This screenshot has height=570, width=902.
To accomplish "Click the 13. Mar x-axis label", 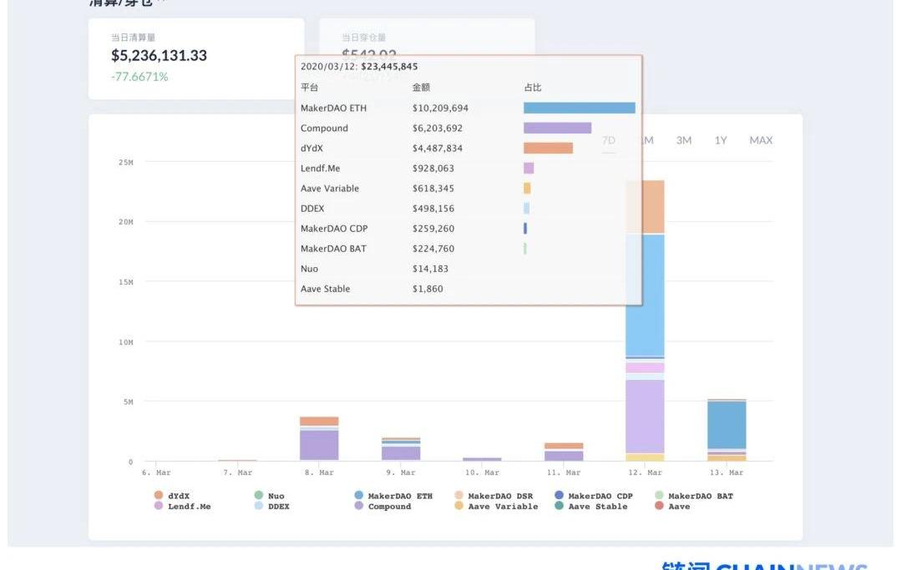I will (727, 472).
